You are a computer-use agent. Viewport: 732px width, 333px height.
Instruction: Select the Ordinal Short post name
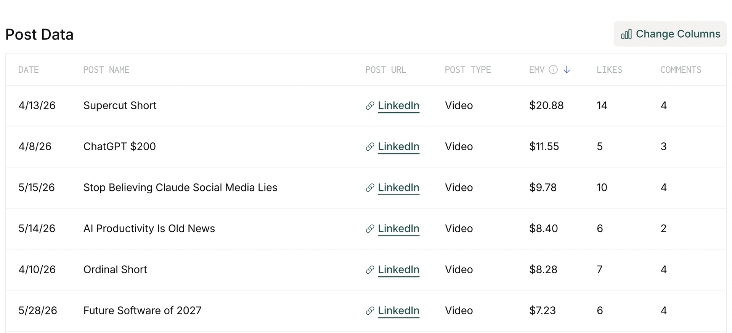click(115, 269)
